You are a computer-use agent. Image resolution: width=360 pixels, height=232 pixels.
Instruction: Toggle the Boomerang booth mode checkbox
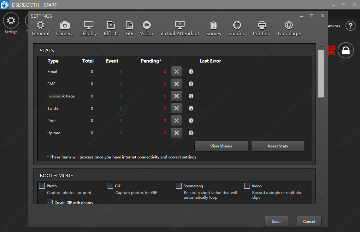click(x=179, y=186)
